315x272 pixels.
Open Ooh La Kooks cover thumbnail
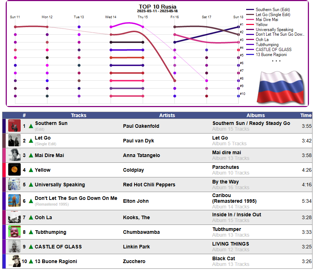click(14, 217)
